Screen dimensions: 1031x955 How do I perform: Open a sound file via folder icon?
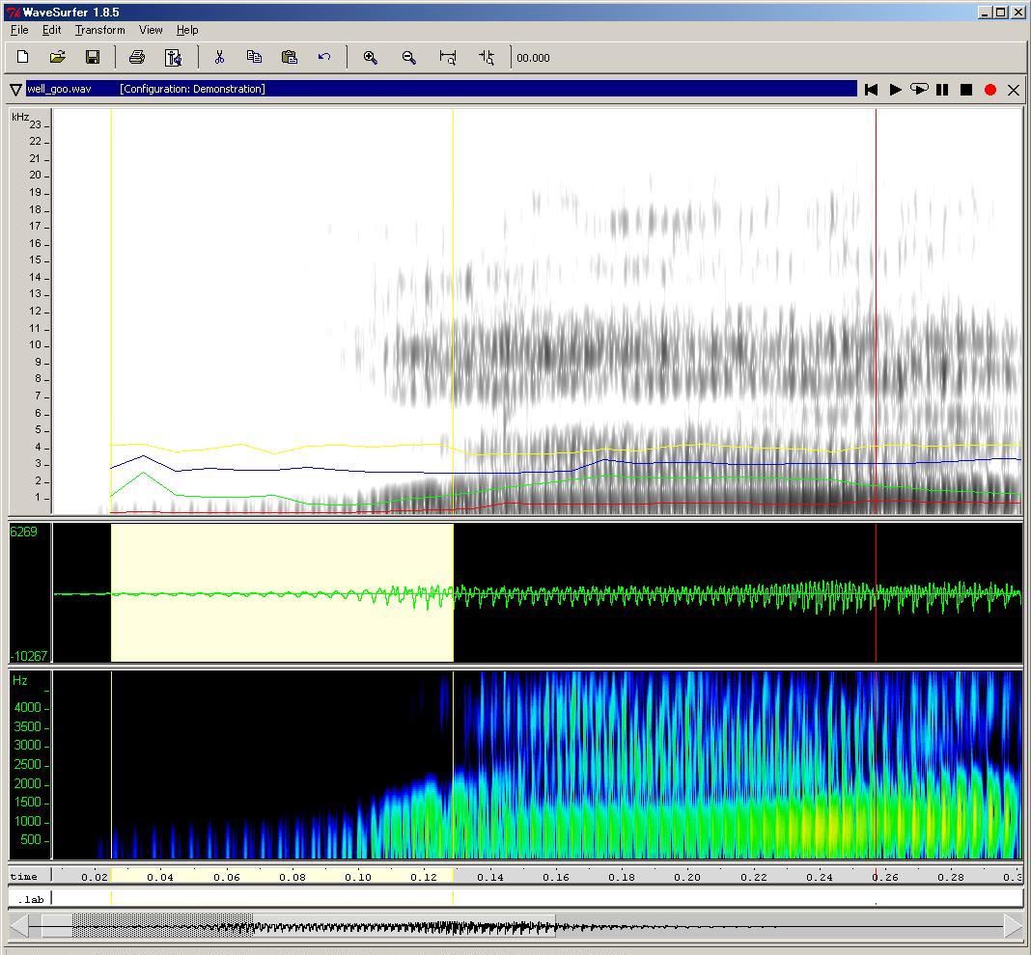click(x=58, y=58)
